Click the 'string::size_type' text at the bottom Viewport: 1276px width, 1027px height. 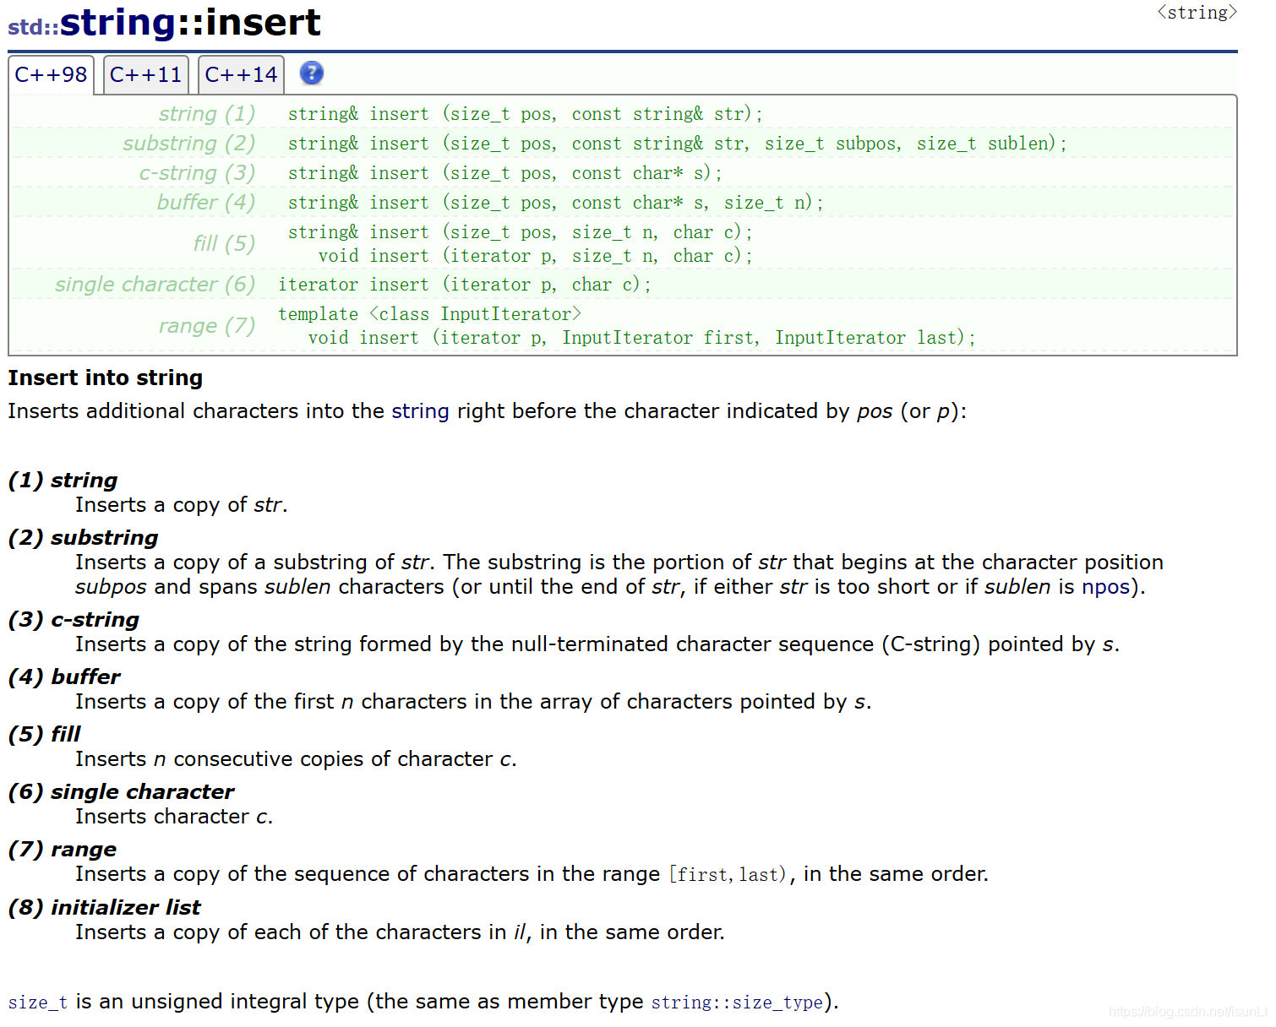pyautogui.click(x=737, y=1003)
